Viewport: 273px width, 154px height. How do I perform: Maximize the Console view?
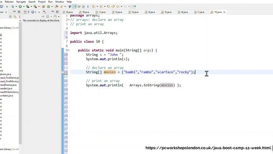[x=57, y=12]
